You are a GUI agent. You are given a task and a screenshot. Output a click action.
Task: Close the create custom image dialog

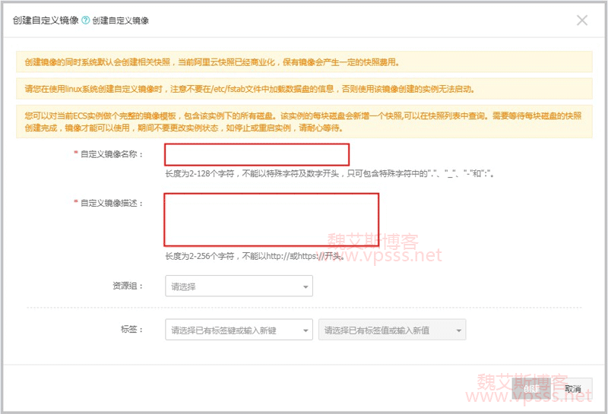pos(581,21)
